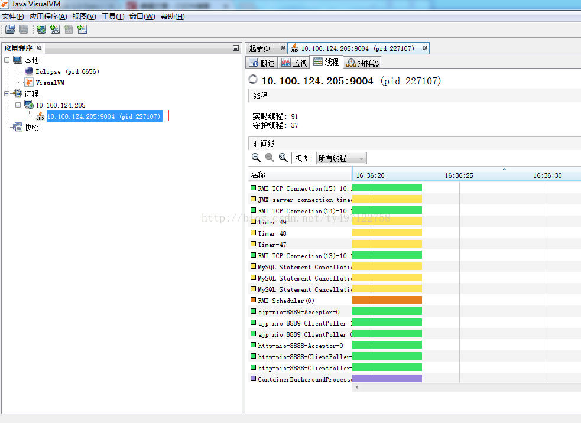The width and height of the screenshot is (581, 423).
Task: Select the http-nio-8888-Acceptor-0 thread
Action: pos(300,345)
